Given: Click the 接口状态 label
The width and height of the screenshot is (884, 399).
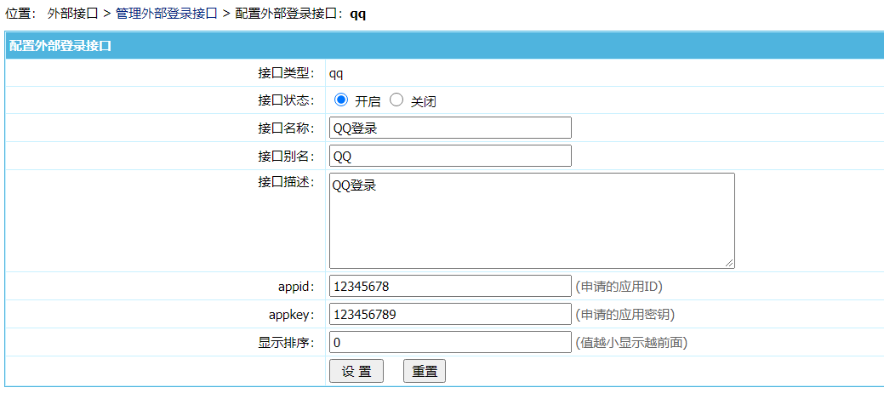Looking at the screenshot, I should (x=286, y=101).
